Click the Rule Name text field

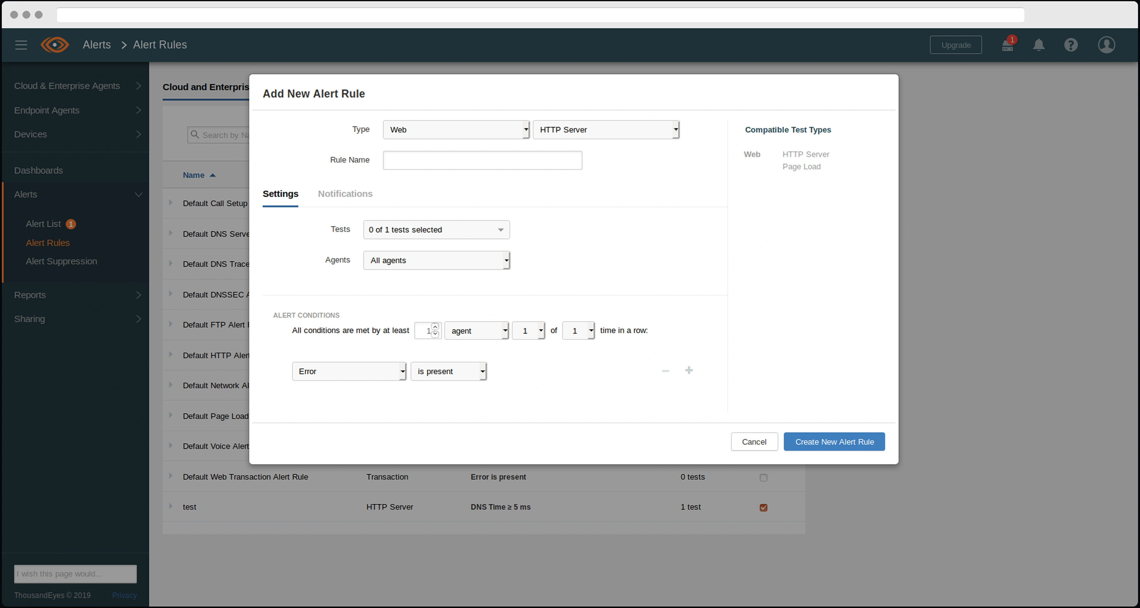[x=482, y=160]
